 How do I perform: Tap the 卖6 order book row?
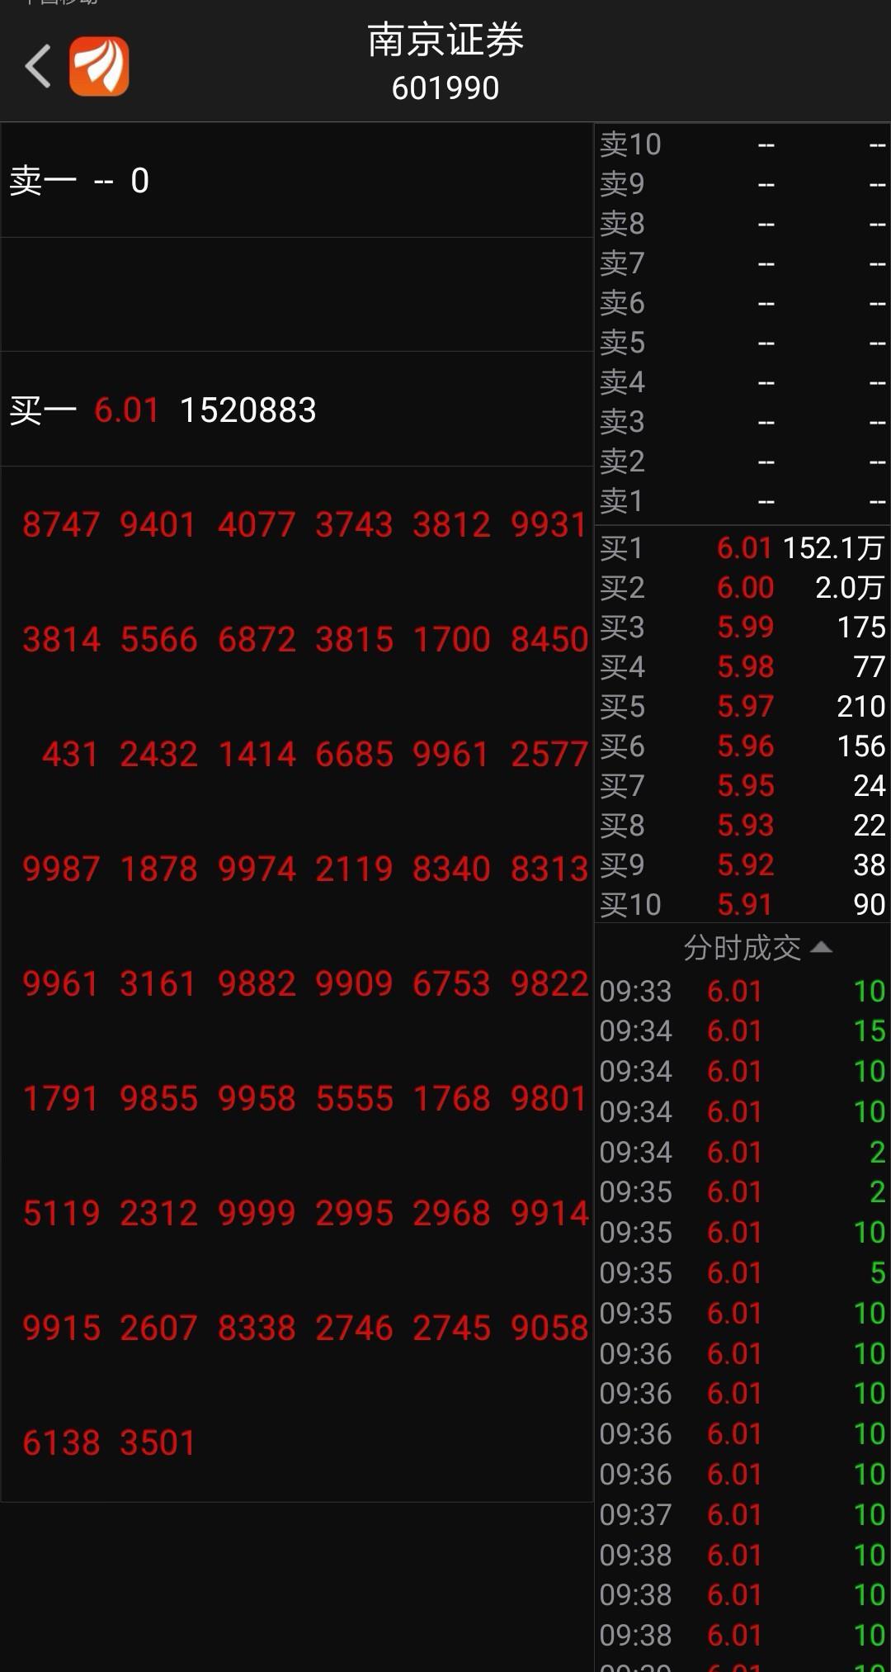coord(742,303)
